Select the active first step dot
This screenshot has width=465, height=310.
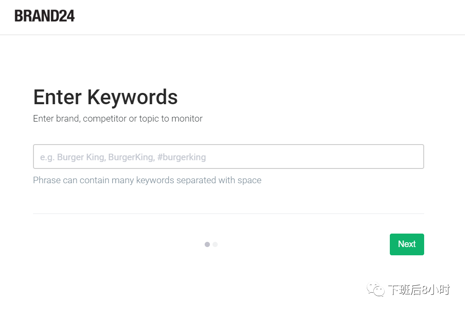pos(207,244)
